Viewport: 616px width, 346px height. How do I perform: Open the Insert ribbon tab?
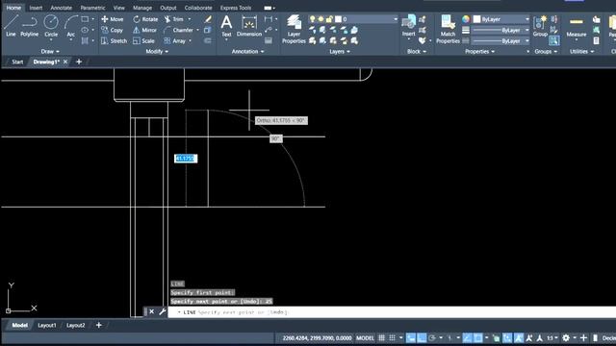tap(36, 8)
